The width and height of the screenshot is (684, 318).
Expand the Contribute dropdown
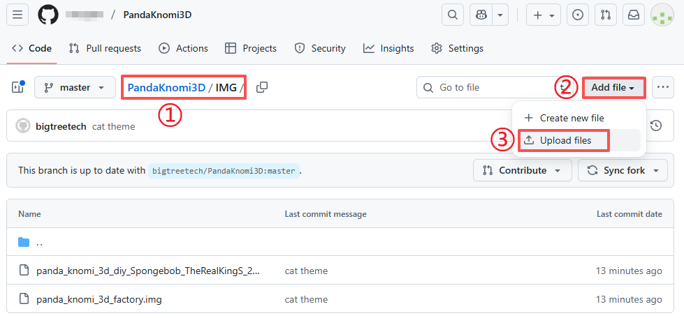tap(522, 170)
